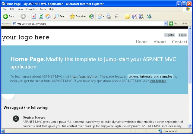Screen dimensions: 193x134
Task: Open the Edit menu
Action: tap(12, 9)
